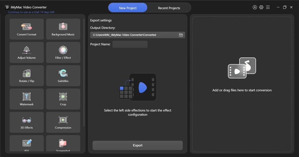Select the New Project tab
Viewport: 299px width, 157px height.
[x=128, y=8]
